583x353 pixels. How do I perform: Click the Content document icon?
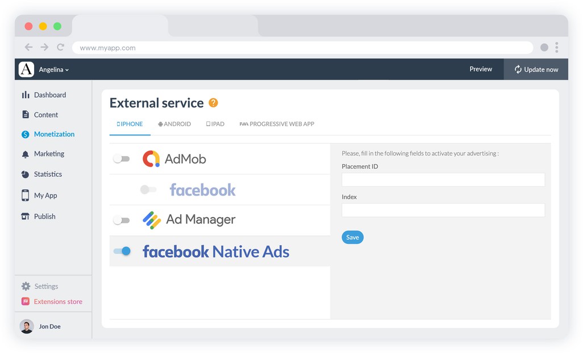click(x=25, y=115)
